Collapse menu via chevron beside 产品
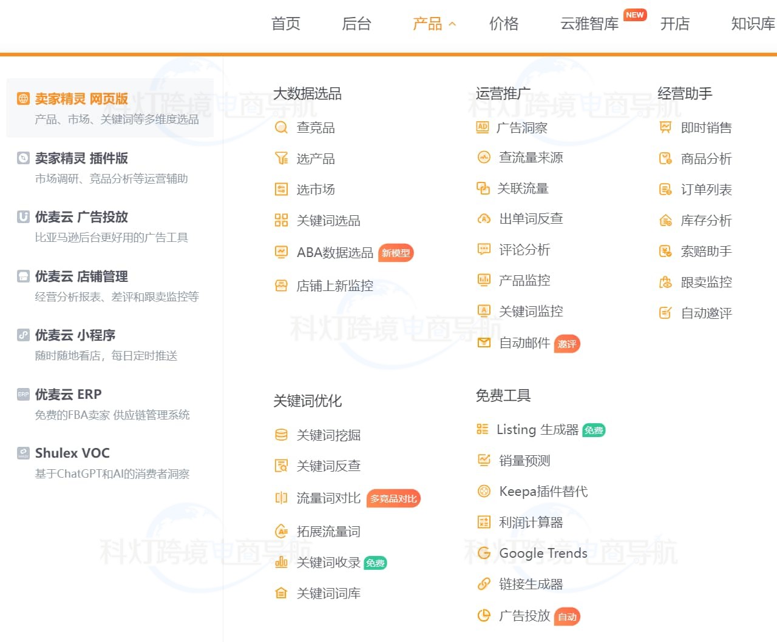Image resolution: width=777 pixels, height=642 pixels. click(452, 24)
